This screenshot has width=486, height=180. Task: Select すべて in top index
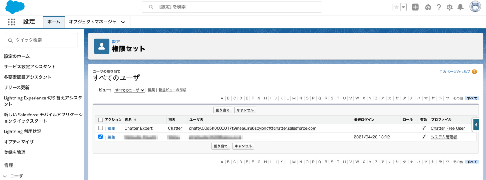click(x=472, y=98)
